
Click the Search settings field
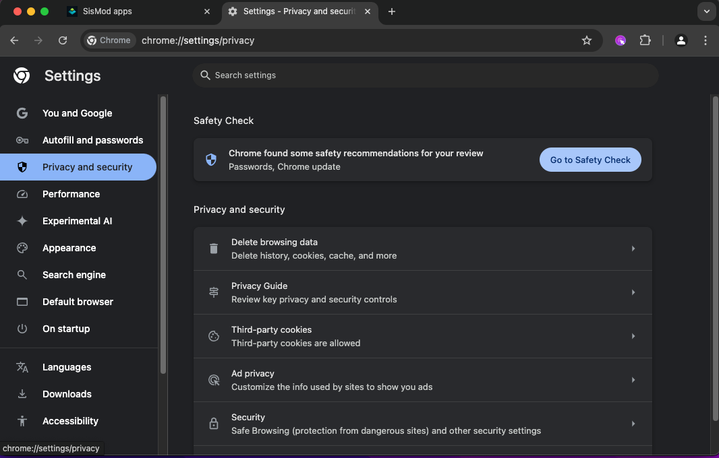point(426,75)
